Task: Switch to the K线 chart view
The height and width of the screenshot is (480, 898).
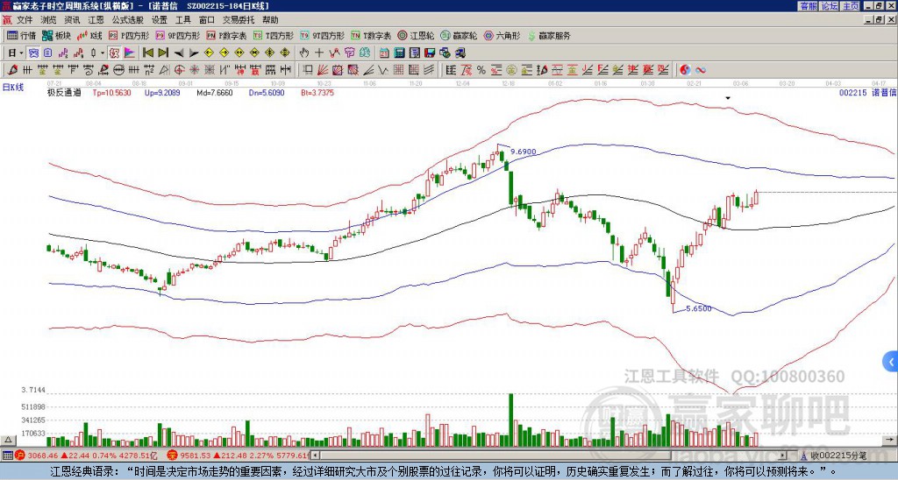Action: click(90, 35)
